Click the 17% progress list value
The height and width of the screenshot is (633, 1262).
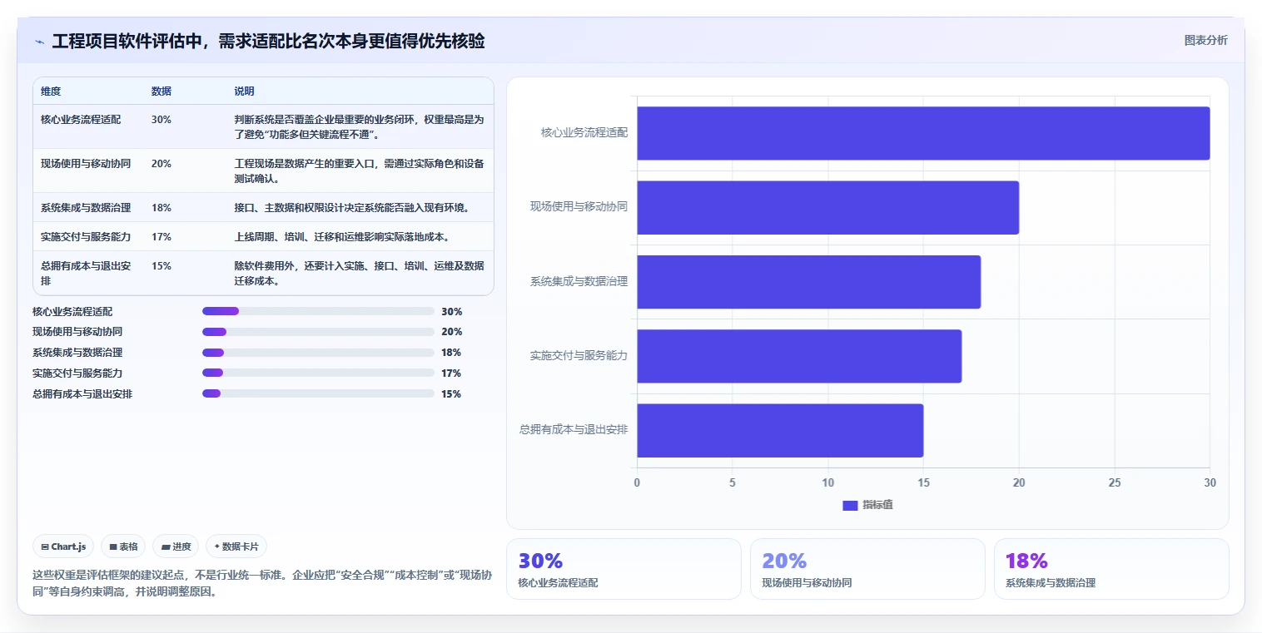tap(451, 373)
